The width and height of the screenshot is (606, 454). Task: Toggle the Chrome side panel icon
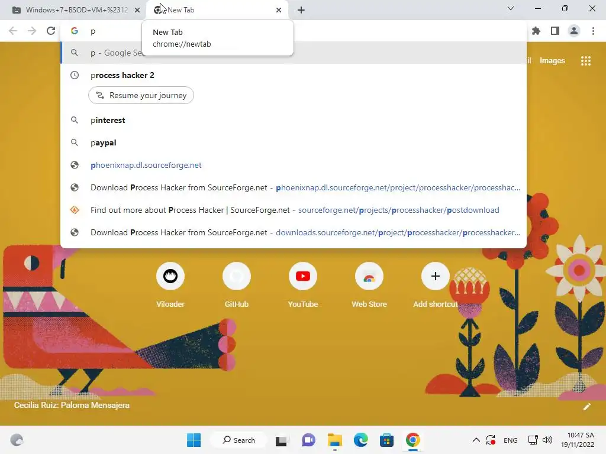point(555,31)
